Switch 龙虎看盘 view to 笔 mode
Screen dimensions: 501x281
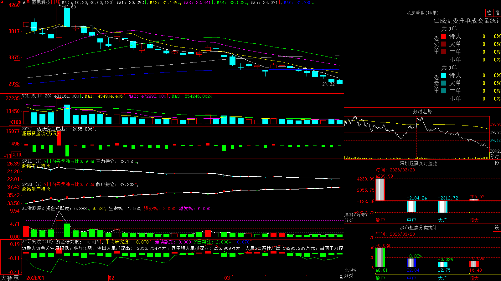pyautogui.click(x=497, y=13)
